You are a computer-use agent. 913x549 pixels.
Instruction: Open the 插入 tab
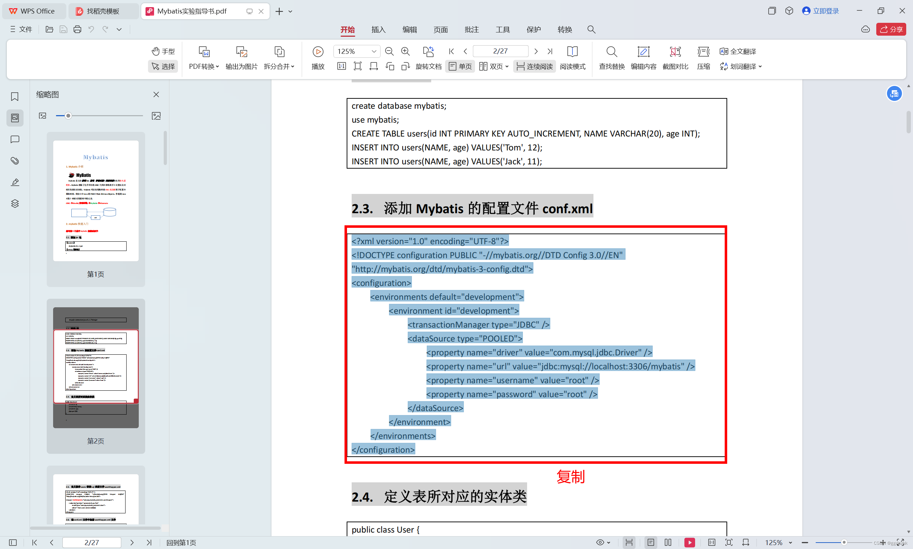[379, 29]
